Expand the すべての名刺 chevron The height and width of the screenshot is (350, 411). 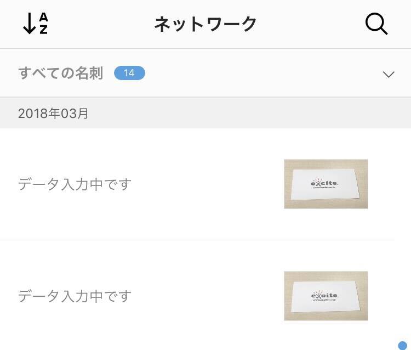(389, 74)
